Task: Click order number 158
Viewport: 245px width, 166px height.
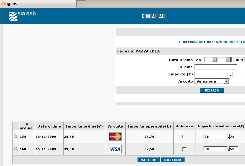Action: (23, 137)
